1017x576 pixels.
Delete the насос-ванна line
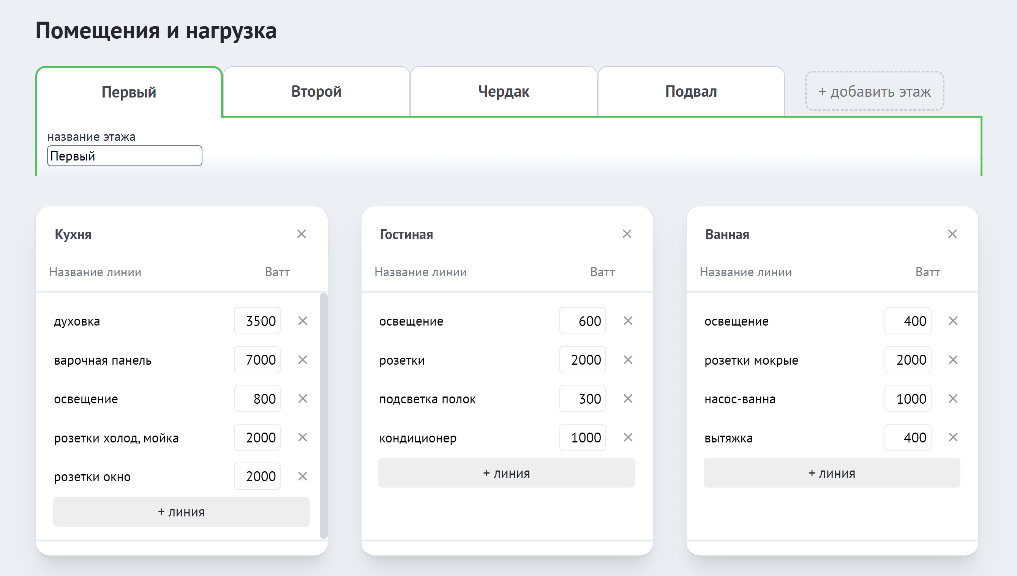click(x=953, y=399)
